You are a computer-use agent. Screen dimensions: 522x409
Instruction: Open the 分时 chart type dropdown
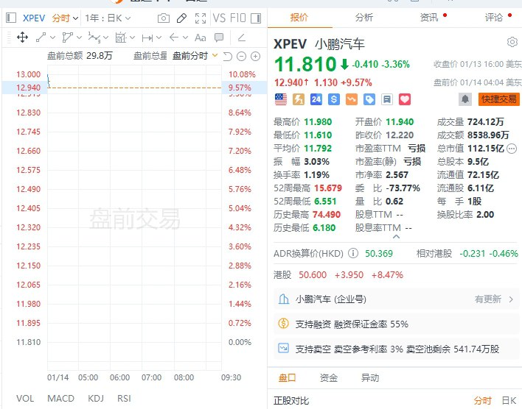click(x=65, y=18)
